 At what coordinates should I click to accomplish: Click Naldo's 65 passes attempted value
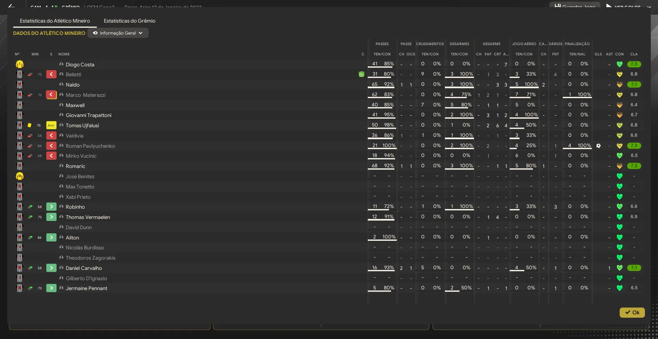coord(375,84)
